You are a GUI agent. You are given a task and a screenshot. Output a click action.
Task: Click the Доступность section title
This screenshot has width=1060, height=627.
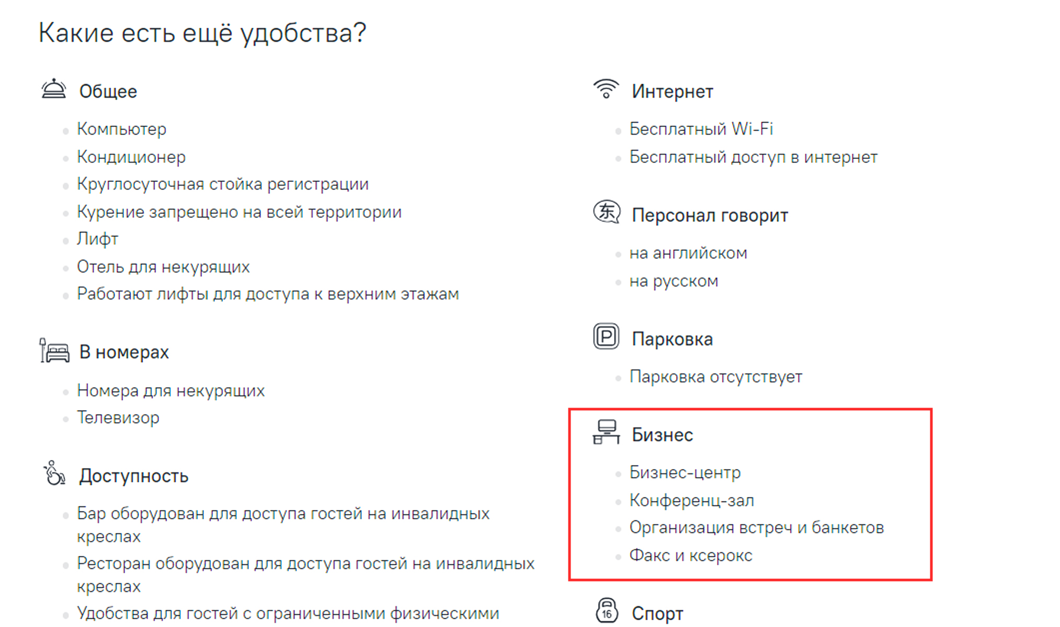point(133,476)
